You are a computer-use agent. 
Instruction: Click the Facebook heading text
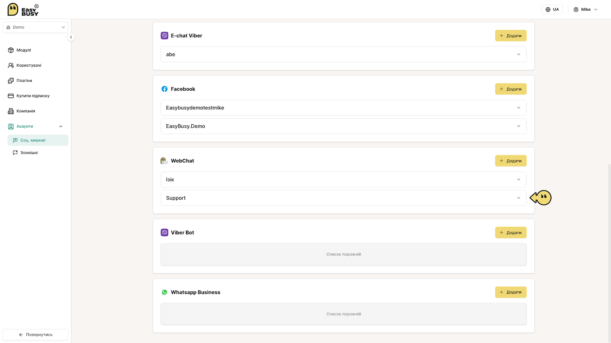[x=183, y=89]
